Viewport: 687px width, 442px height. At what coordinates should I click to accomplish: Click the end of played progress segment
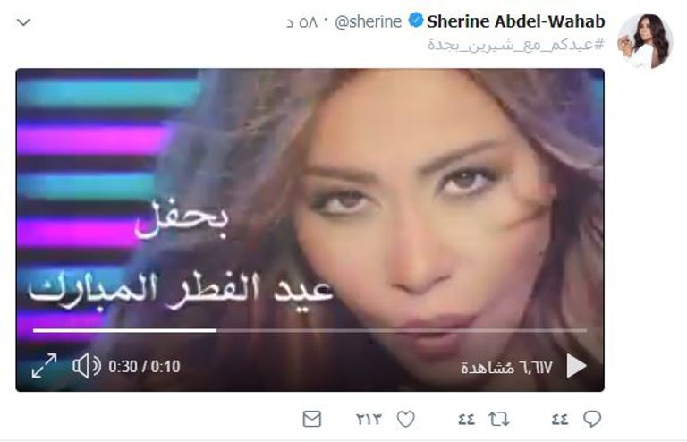(216, 331)
